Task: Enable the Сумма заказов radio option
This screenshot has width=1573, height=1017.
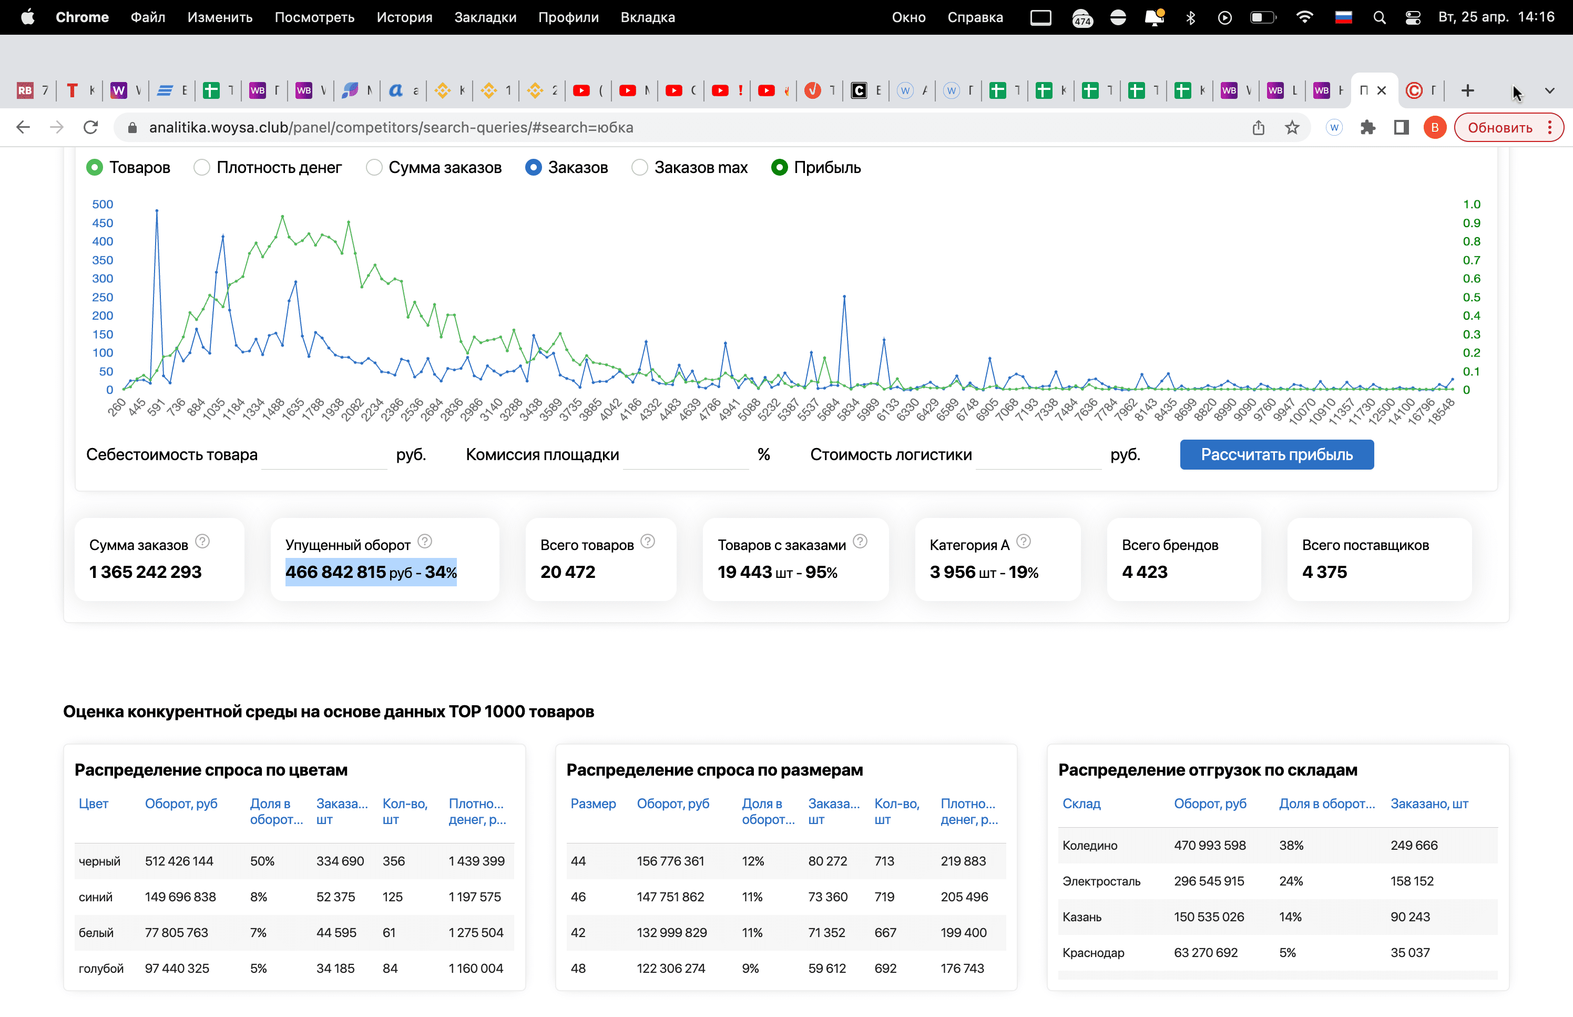Action: click(x=374, y=168)
